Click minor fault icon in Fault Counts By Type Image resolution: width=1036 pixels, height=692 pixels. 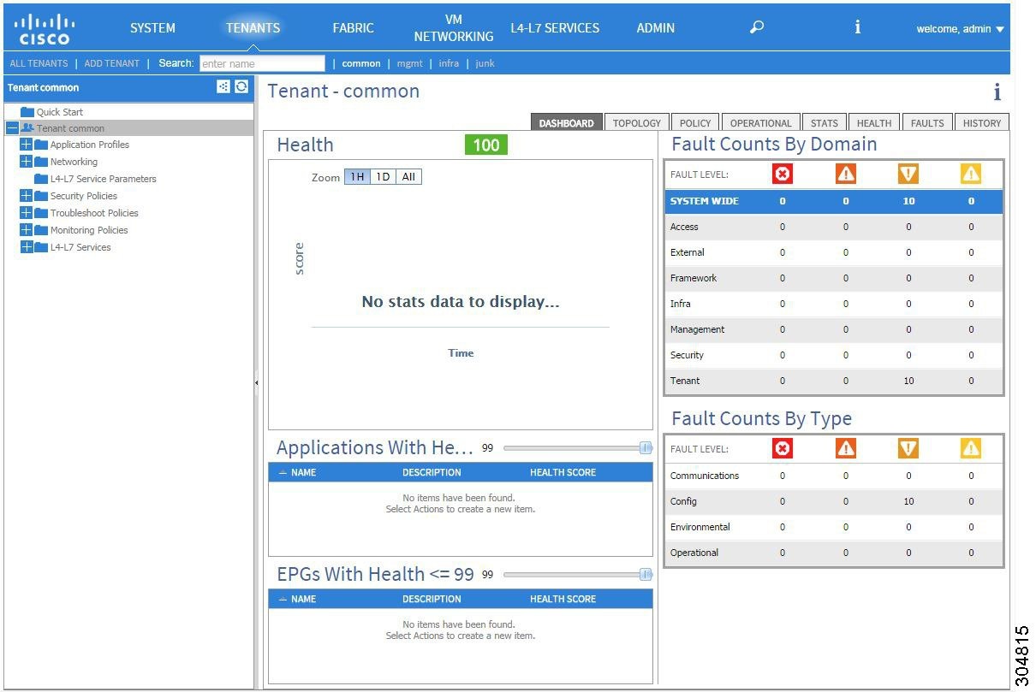(x=908, y=448)
